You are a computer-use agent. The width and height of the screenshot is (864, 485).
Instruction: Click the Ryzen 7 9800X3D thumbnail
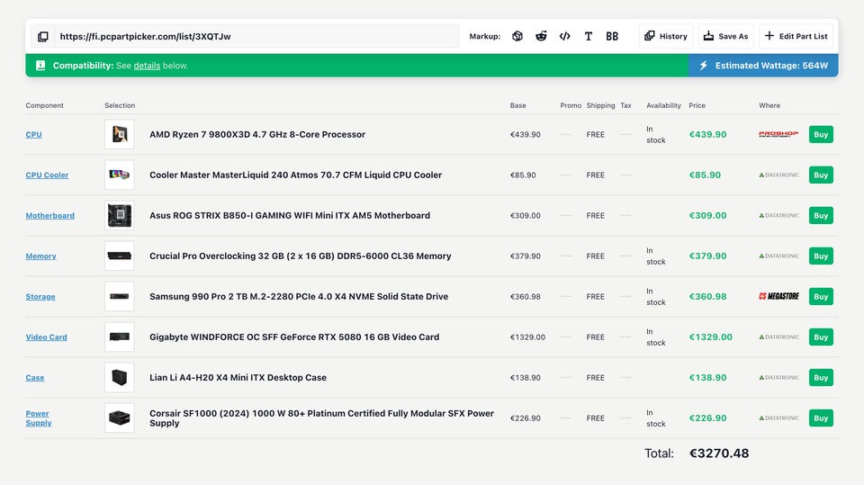120,134
